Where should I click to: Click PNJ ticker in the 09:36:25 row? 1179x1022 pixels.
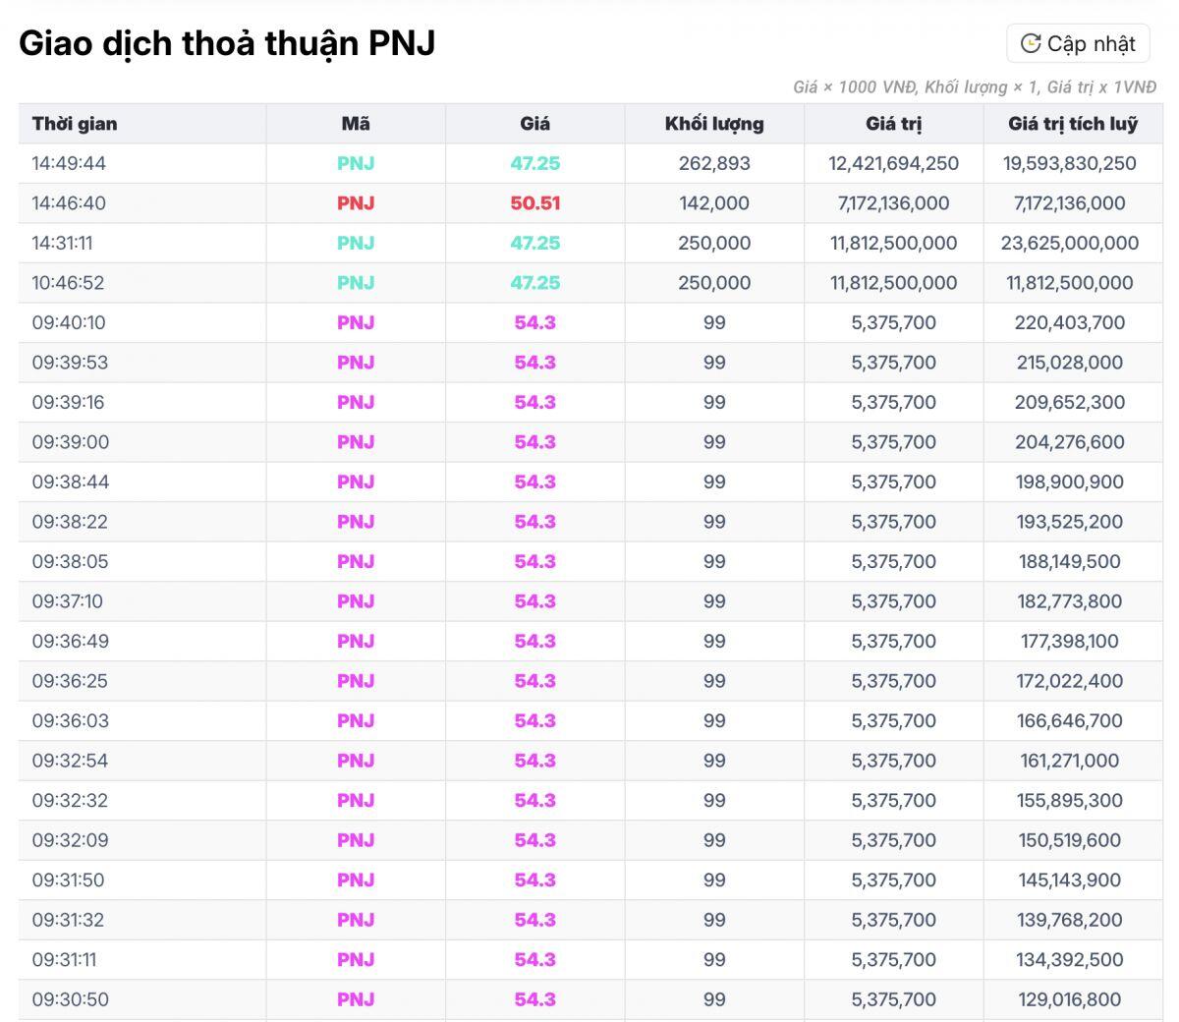click(356, 681)
